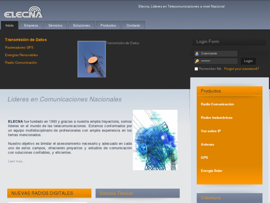Click the Transmisión de Datos. caption text
The width and height of the screenshot is (270, 203).
click(x=123, y=43)
